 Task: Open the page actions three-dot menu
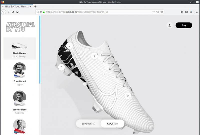click(x=153, y=12)
